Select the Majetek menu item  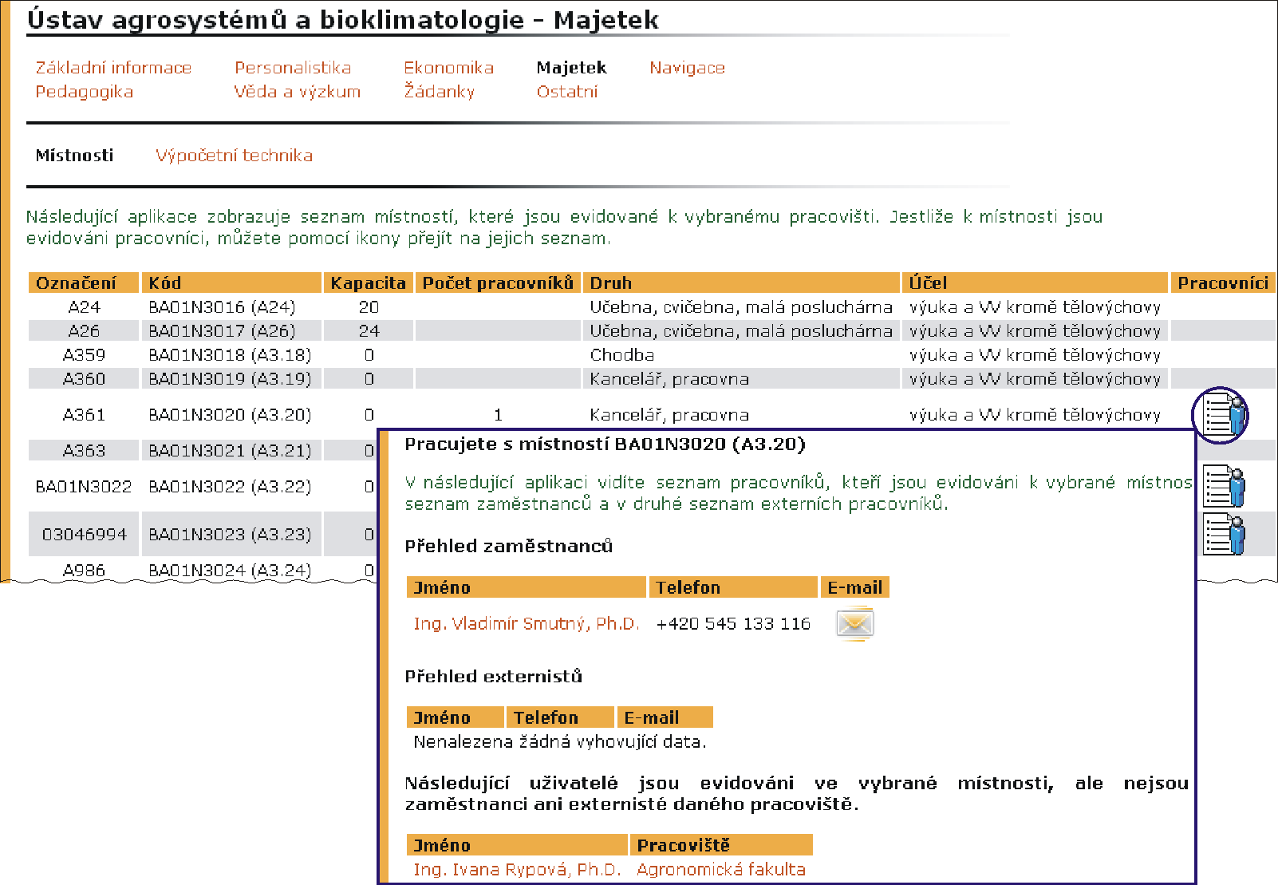pyautogui.click(x=571, y=68)
